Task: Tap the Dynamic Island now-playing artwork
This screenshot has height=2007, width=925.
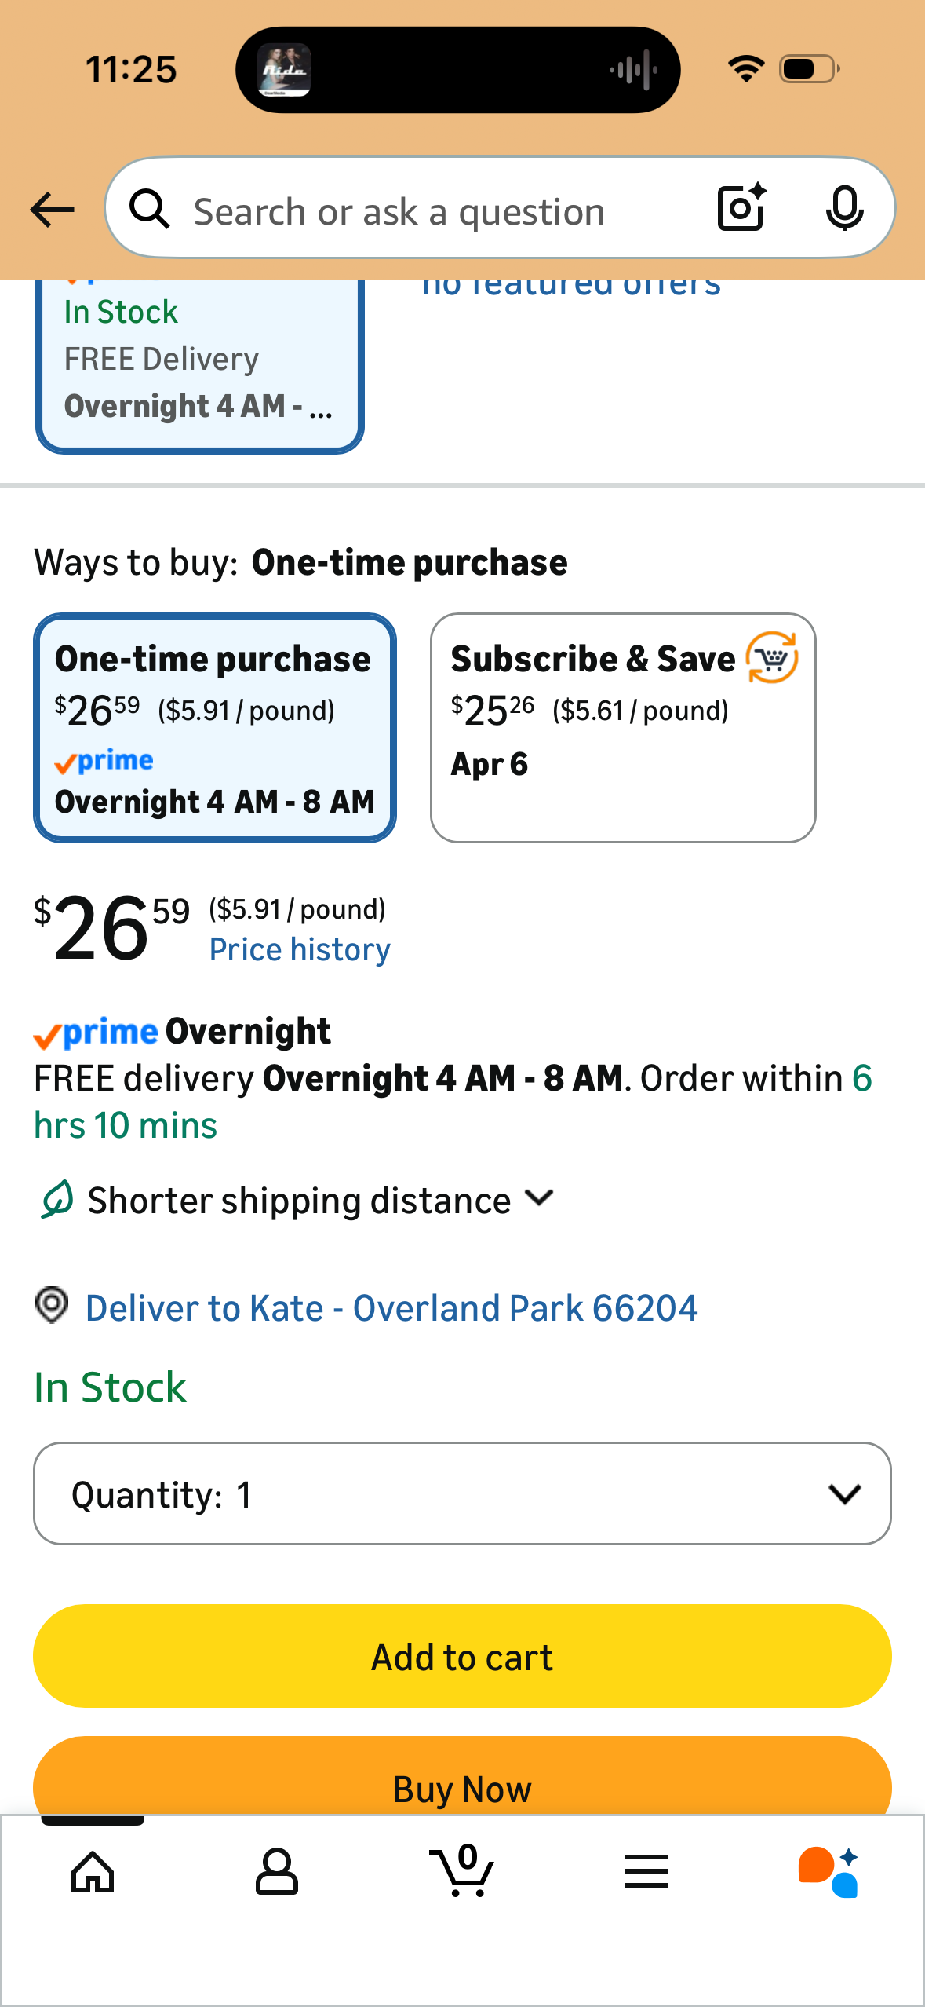Action: 285,70
